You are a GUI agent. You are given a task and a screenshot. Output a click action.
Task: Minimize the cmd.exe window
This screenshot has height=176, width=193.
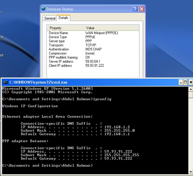coord(181,82)
